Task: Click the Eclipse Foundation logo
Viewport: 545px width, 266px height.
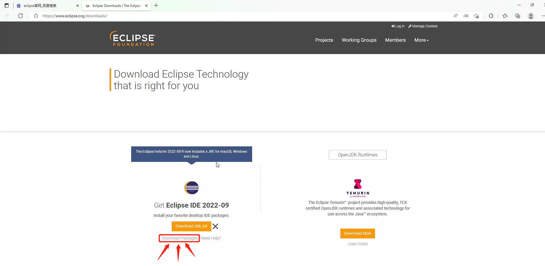Action: pos(132,38)
